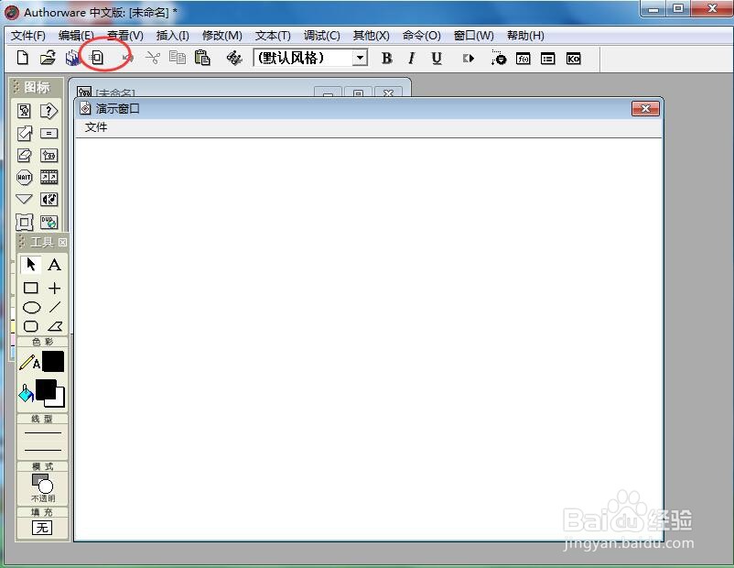Open a file with the folder icon
The width and height of the screenshot is (734, 568).
click(48, 58)
